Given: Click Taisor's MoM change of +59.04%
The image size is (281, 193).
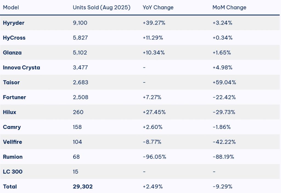Looking at the screenshot, I should tap(224, 82).
